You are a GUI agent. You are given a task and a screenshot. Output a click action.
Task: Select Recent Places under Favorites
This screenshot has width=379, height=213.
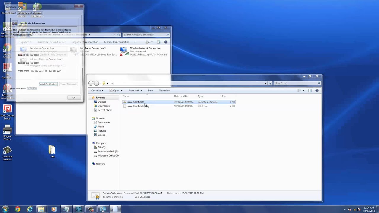(x=105, y=110)
